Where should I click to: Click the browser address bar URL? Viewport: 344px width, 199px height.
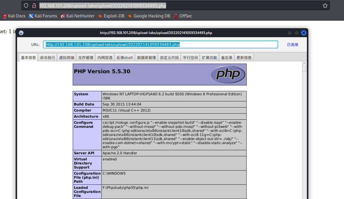click(103, 6)
